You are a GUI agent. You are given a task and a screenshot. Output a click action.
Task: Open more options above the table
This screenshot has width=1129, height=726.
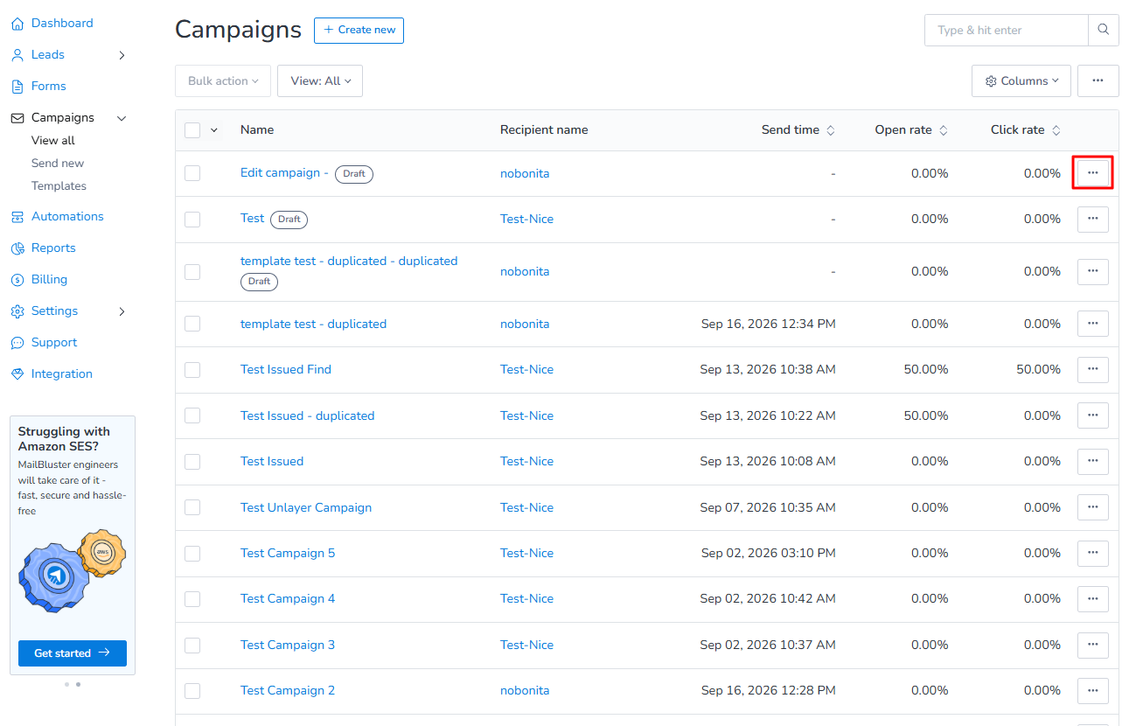pyautogui.click(x=1098, y=80)
